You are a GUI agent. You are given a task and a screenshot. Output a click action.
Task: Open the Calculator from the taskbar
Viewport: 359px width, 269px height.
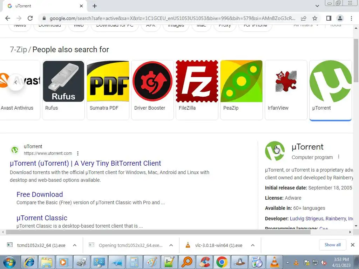tap(134, 262)
